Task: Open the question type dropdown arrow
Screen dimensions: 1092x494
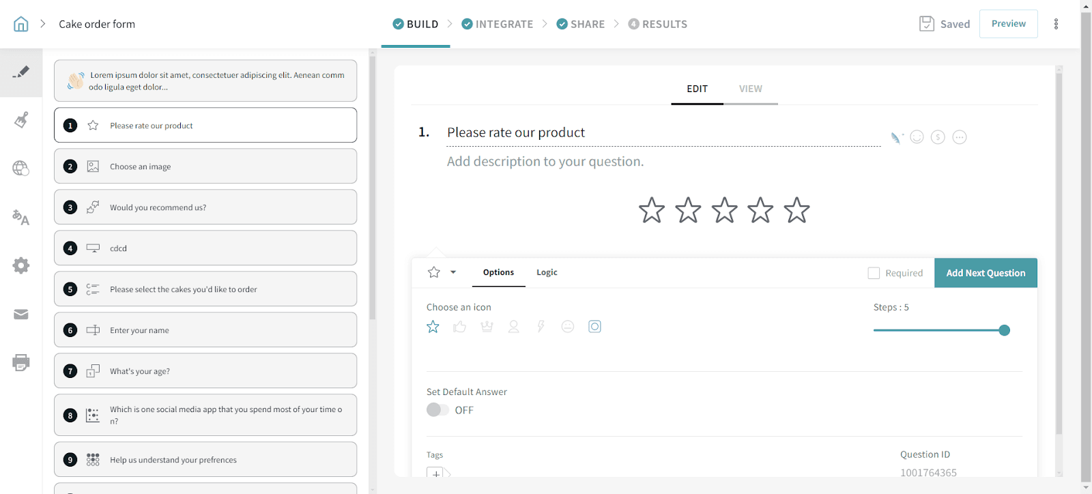Action: pyautogui.click(x=453, y=272)
